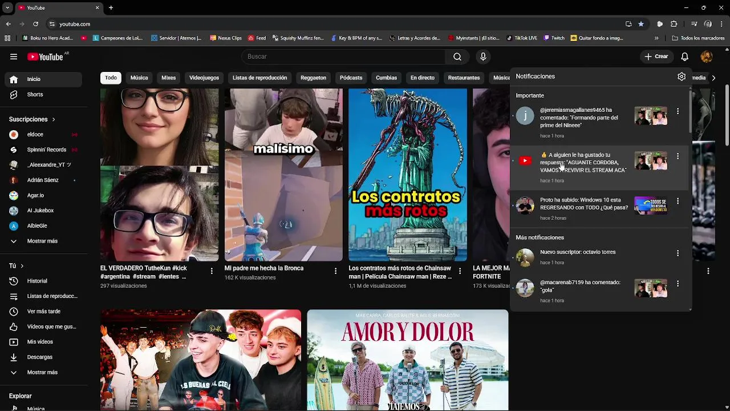
Task: Open Ver más tarde playlist
Action: coord(43,311)
